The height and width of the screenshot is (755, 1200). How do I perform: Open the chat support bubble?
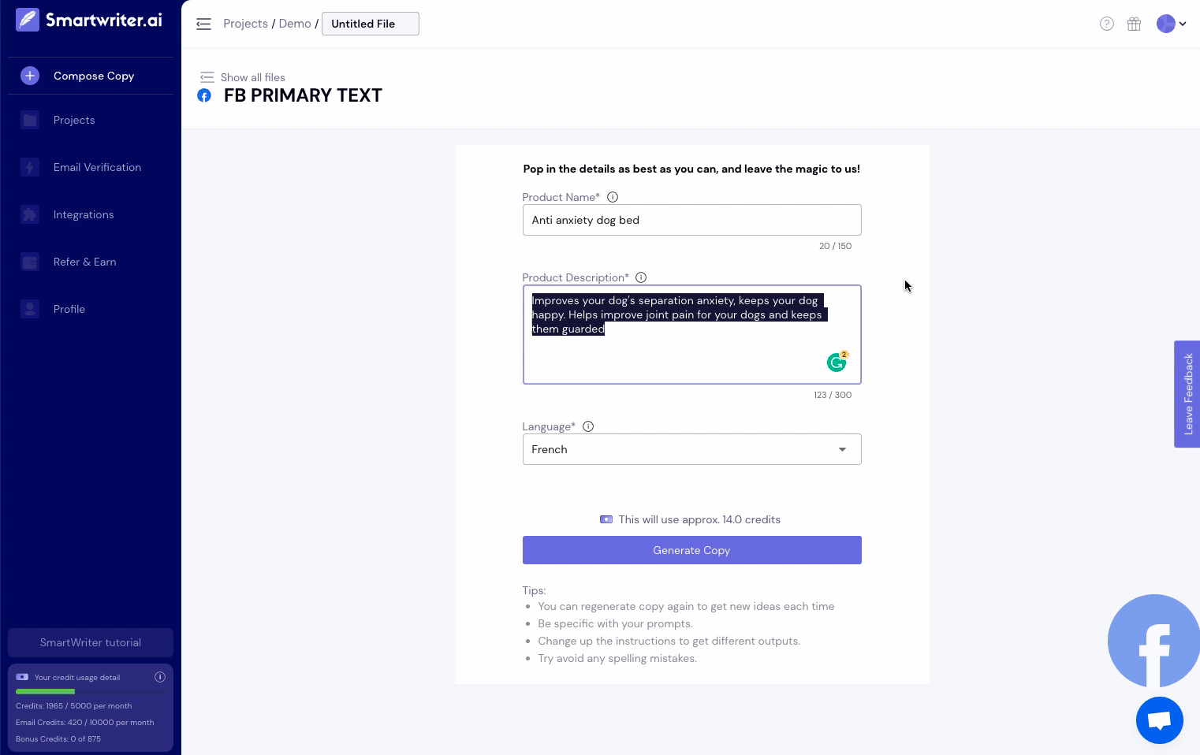tap(1159, 720)
